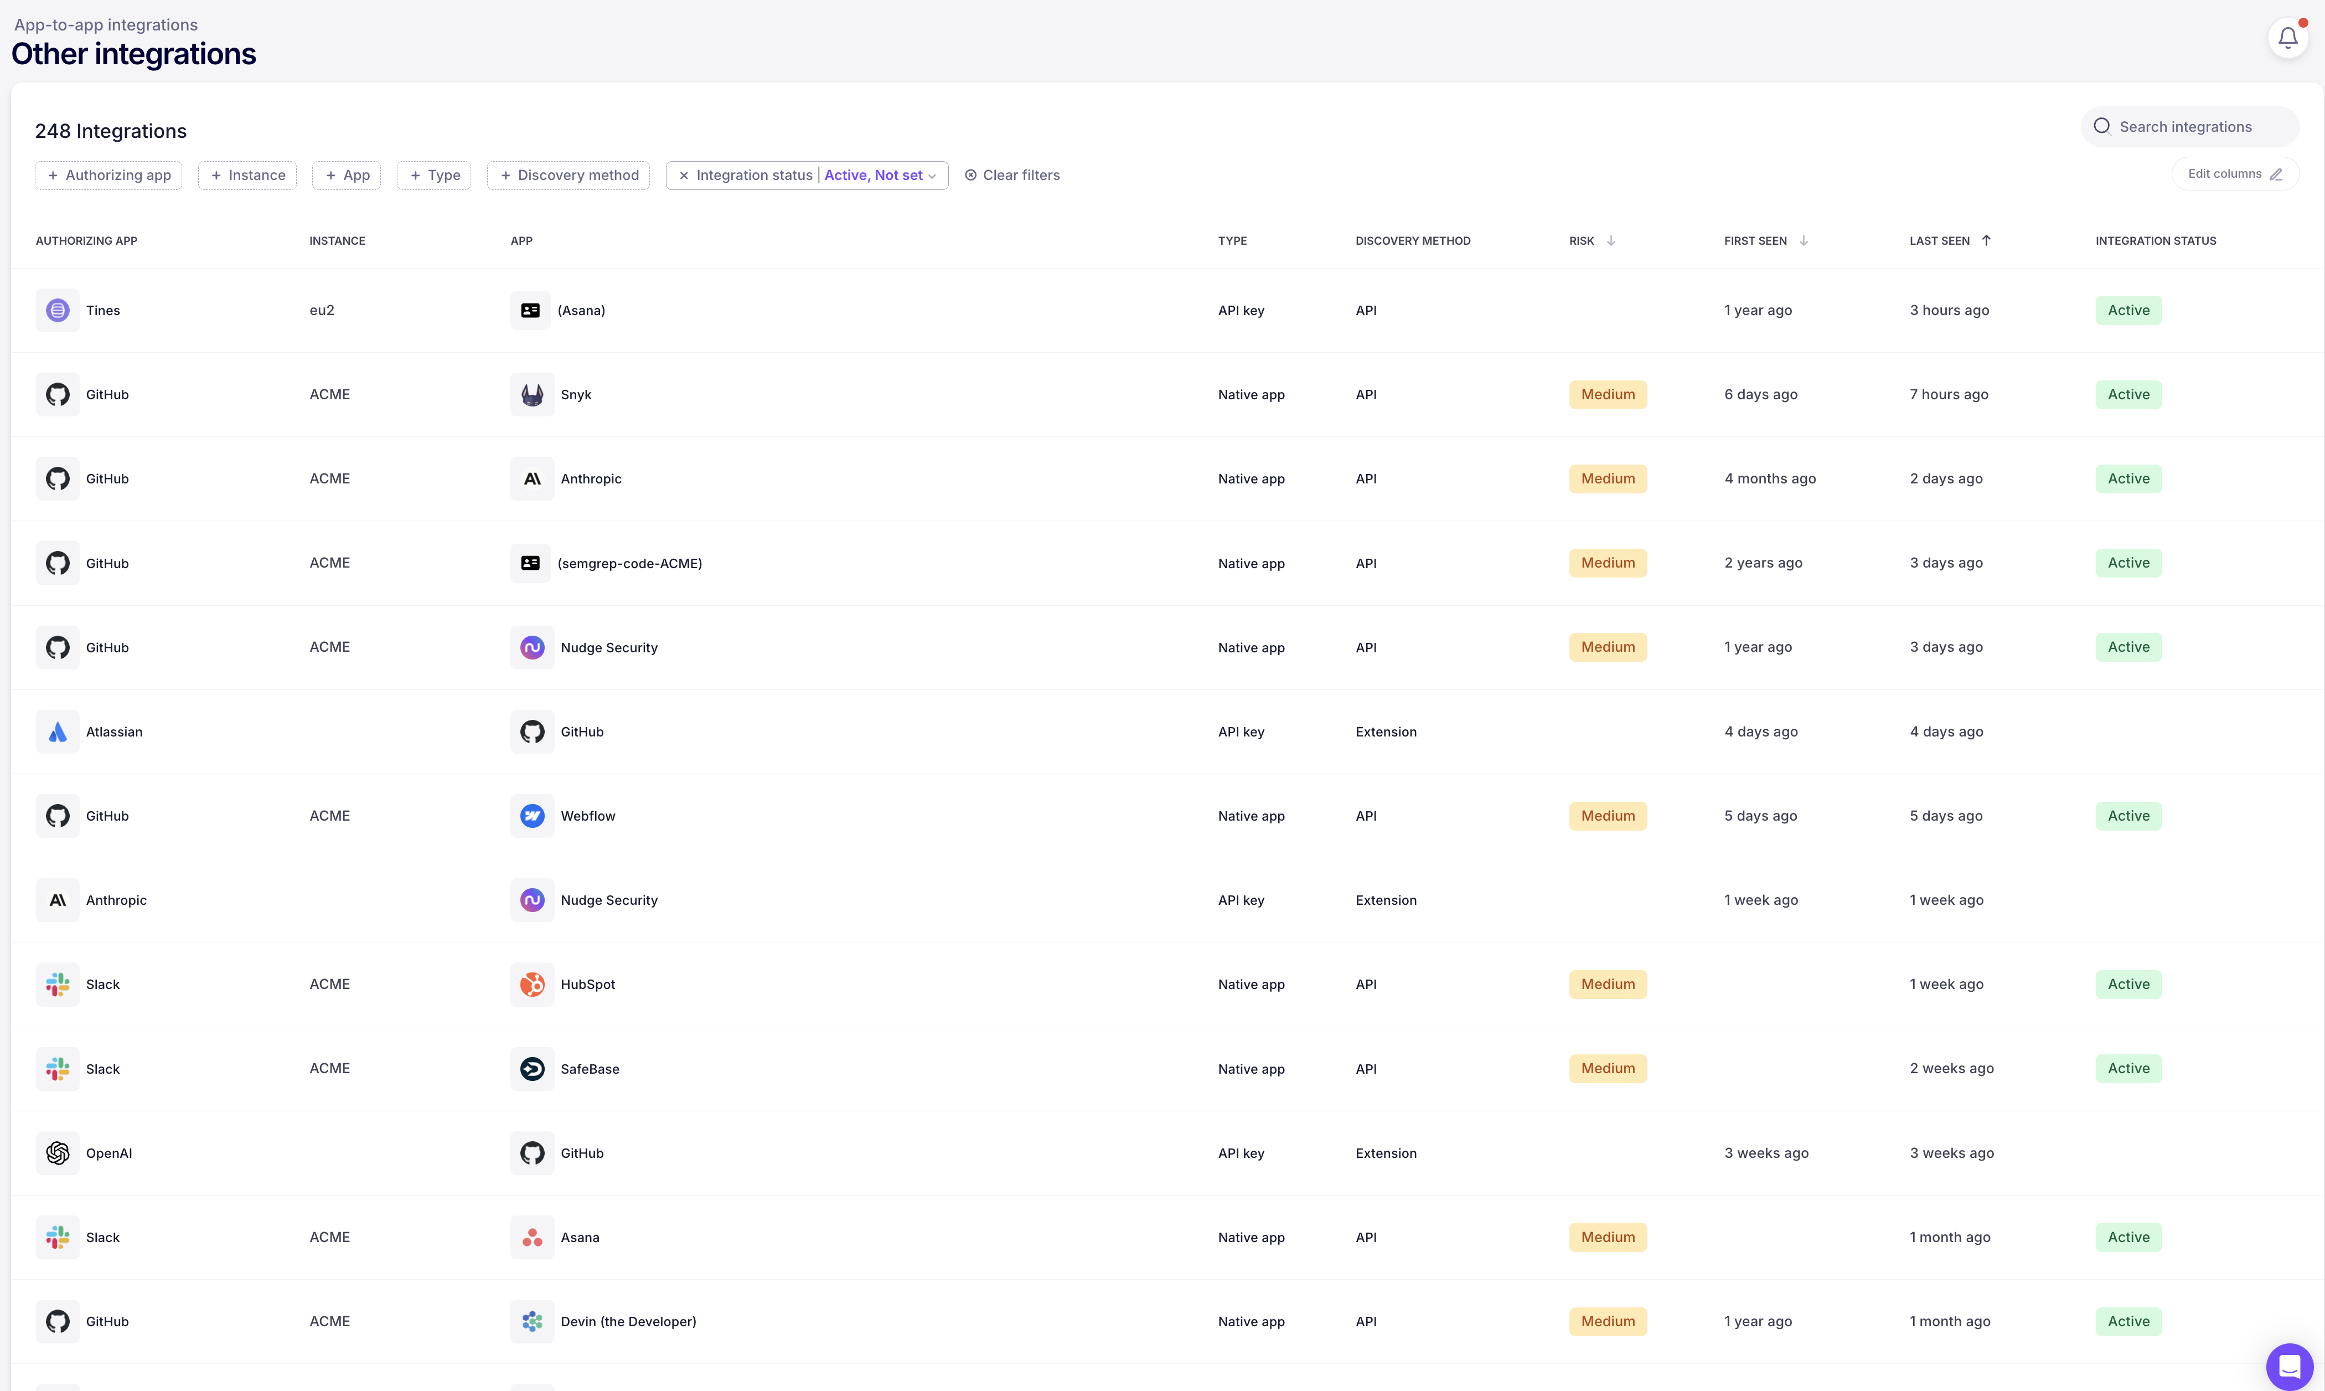Click the Type column header
This screenshot has height=1391, width=2325.
1232,241
